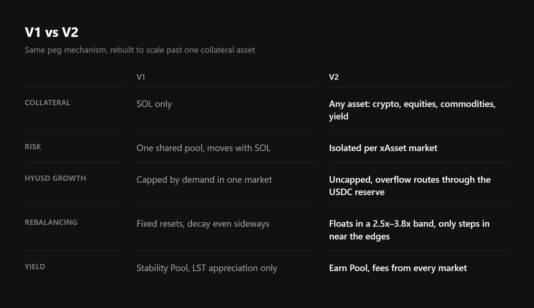Image resolution: width=534 pixels, height=308 pixels.
Task: Click 'Earn Pool, fees from every market'
Action: [398, 268]
